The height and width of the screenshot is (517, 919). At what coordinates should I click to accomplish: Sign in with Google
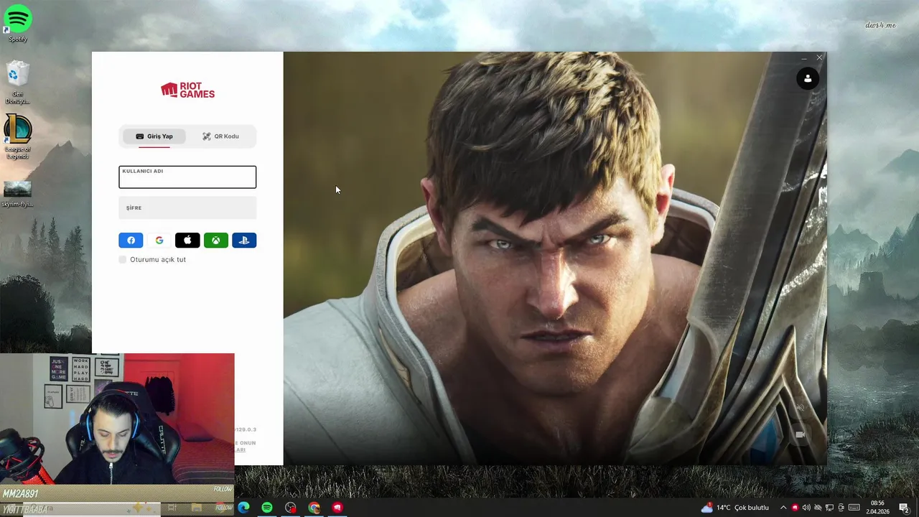click(x=159, y=241)
